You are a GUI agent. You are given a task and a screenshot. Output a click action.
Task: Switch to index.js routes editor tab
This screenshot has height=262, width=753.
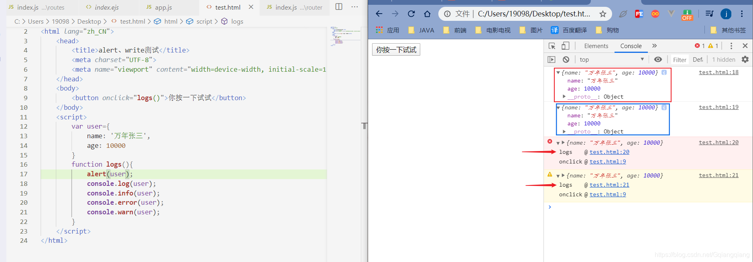click(36, 7)
